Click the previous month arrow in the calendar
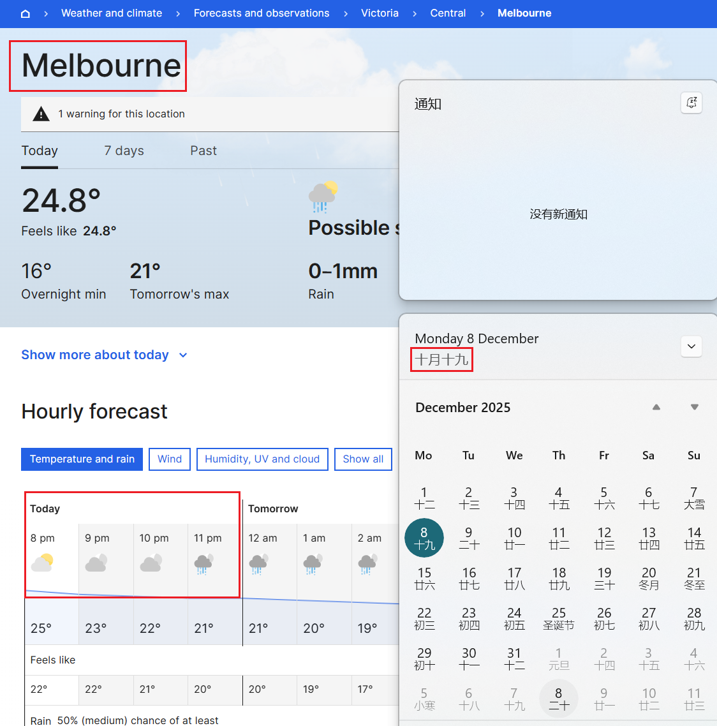The height and width of the screenshot is (726, 717). (656, 407)
